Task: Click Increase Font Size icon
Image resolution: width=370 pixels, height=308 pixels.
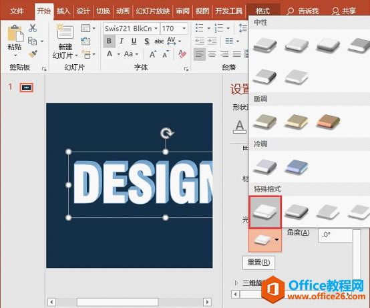Action: tap(153, 54)
